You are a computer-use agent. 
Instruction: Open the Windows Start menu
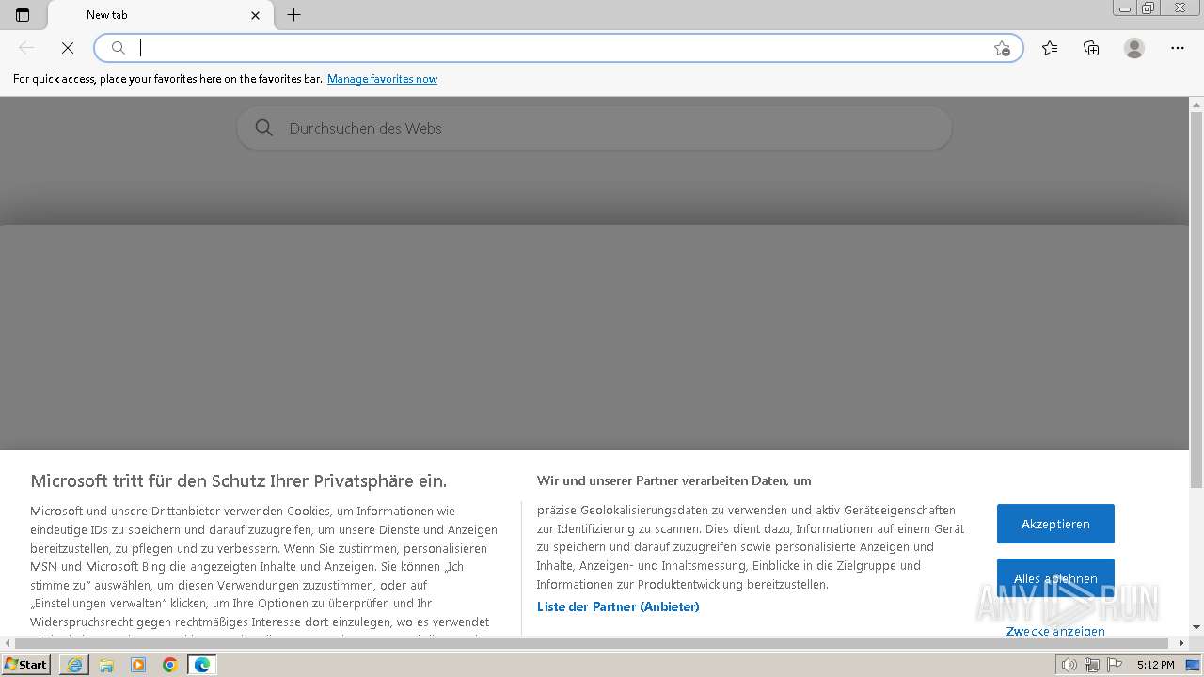point(26,665)
